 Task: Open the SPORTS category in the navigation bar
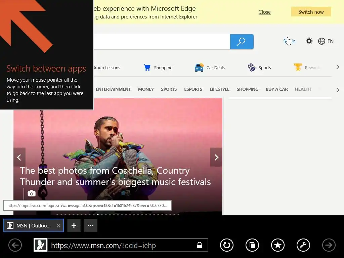coord(169,89)
